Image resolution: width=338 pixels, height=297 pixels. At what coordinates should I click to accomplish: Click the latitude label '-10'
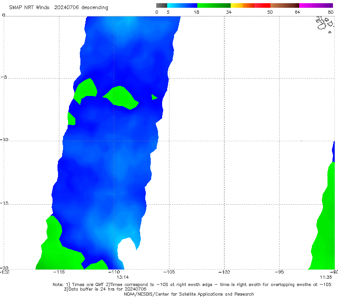click(4, 139)
